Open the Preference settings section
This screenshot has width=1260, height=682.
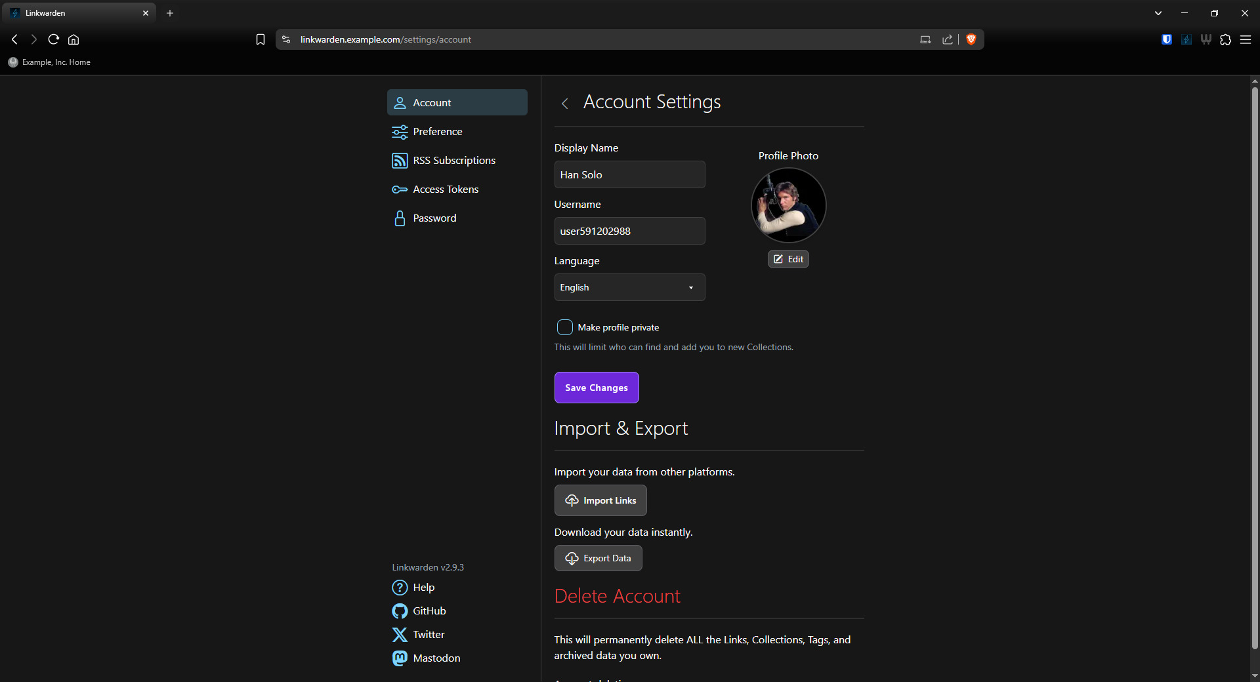437,132
